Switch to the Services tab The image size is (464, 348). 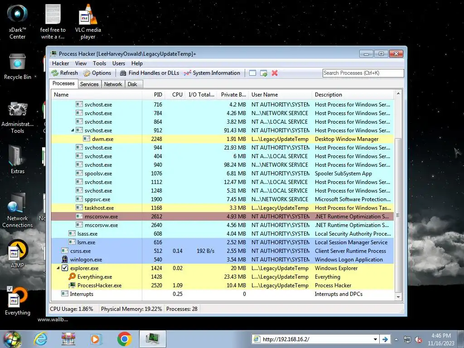tap(89, 84)
